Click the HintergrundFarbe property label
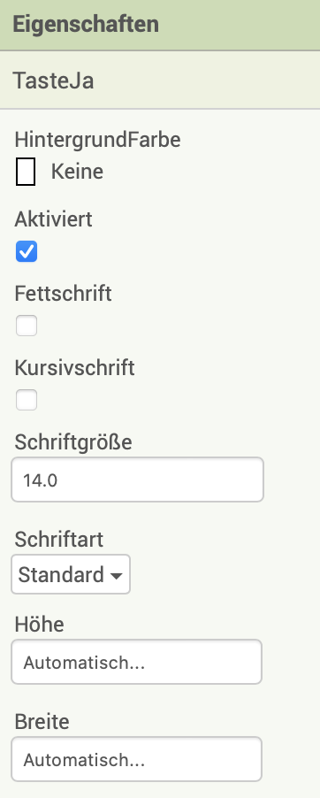 pyautogui.click(x=97, y=139)
